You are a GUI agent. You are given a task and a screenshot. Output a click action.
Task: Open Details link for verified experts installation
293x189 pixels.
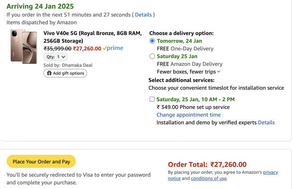266,122
